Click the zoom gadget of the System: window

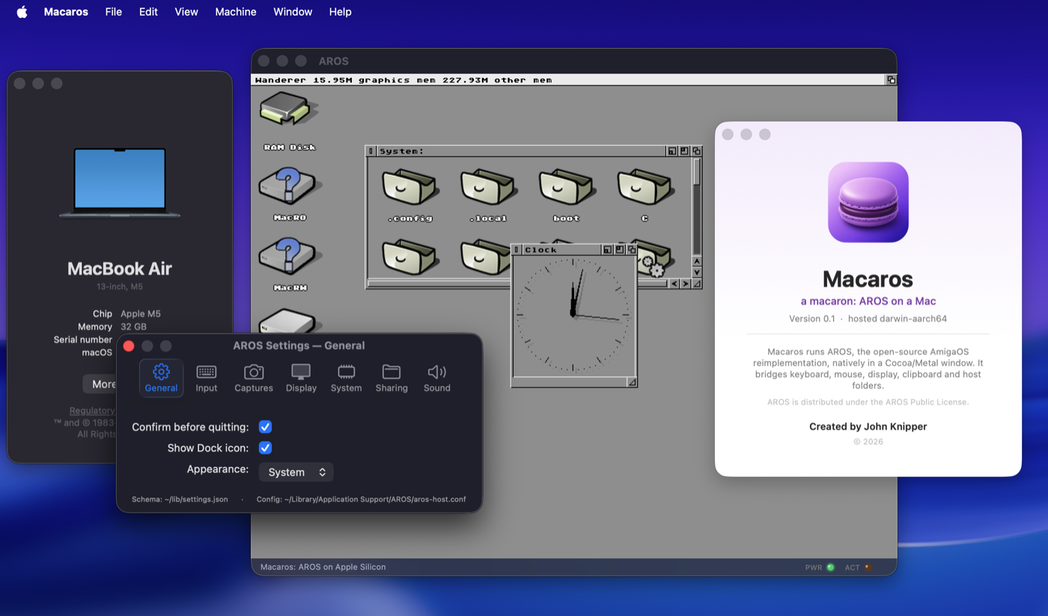(x=684, y=151)
